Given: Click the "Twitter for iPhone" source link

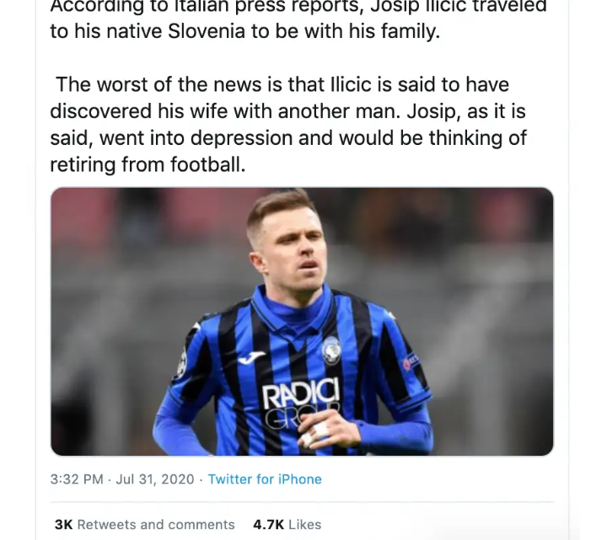Looking at the screenshot, I should tap(265, 479).
